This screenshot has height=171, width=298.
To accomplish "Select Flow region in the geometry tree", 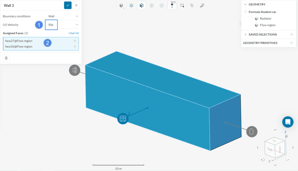I will (x=267, y=25).
